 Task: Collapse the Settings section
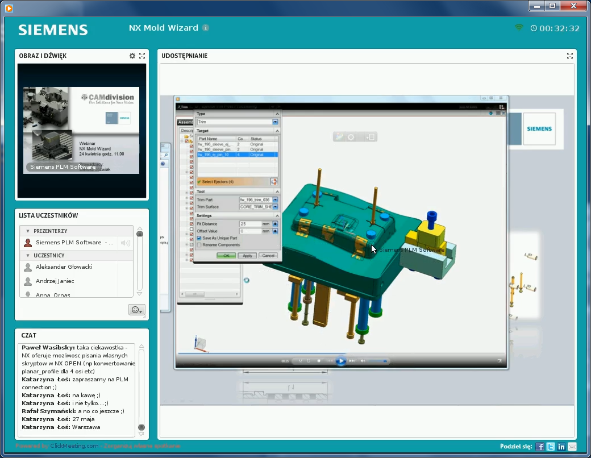(277, 215)
